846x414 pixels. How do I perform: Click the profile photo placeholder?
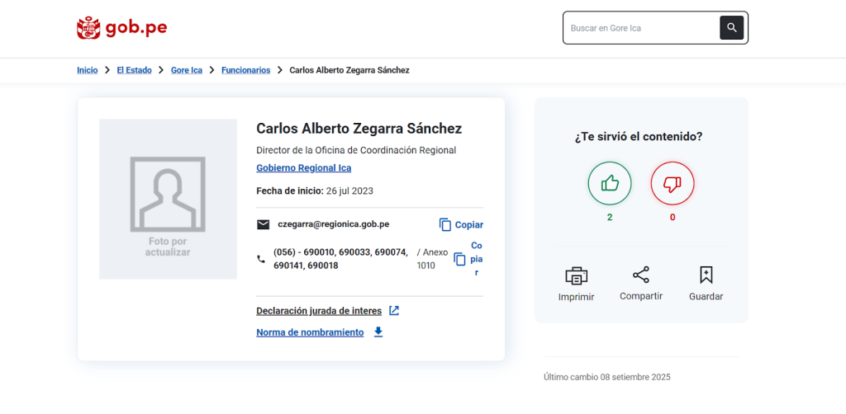coord(168,199)
